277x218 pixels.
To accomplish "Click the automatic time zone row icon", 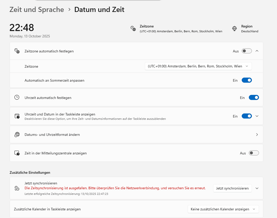I will tap(17, 51).
